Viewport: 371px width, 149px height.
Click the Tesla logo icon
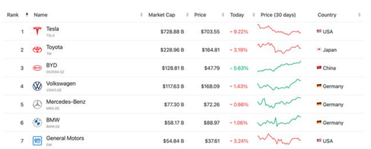click(x=37, y=31)
